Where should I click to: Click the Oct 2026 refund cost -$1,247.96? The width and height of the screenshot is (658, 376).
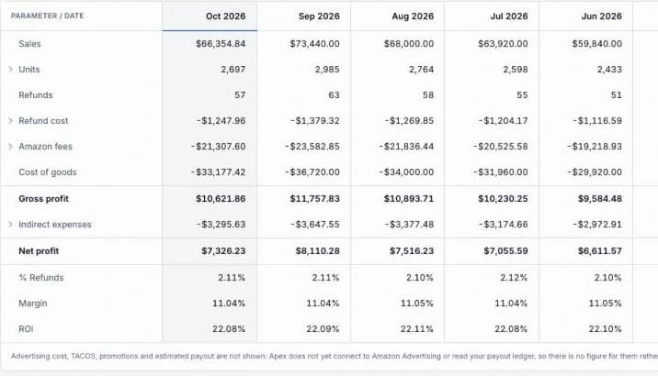(221, 121)
